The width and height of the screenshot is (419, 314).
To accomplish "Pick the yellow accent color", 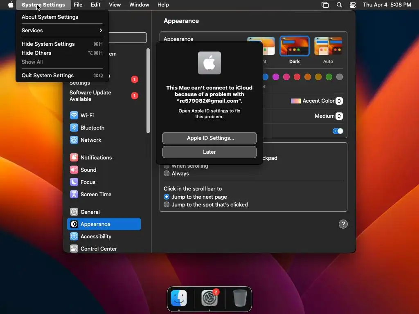I will click(x=318, y=77).
